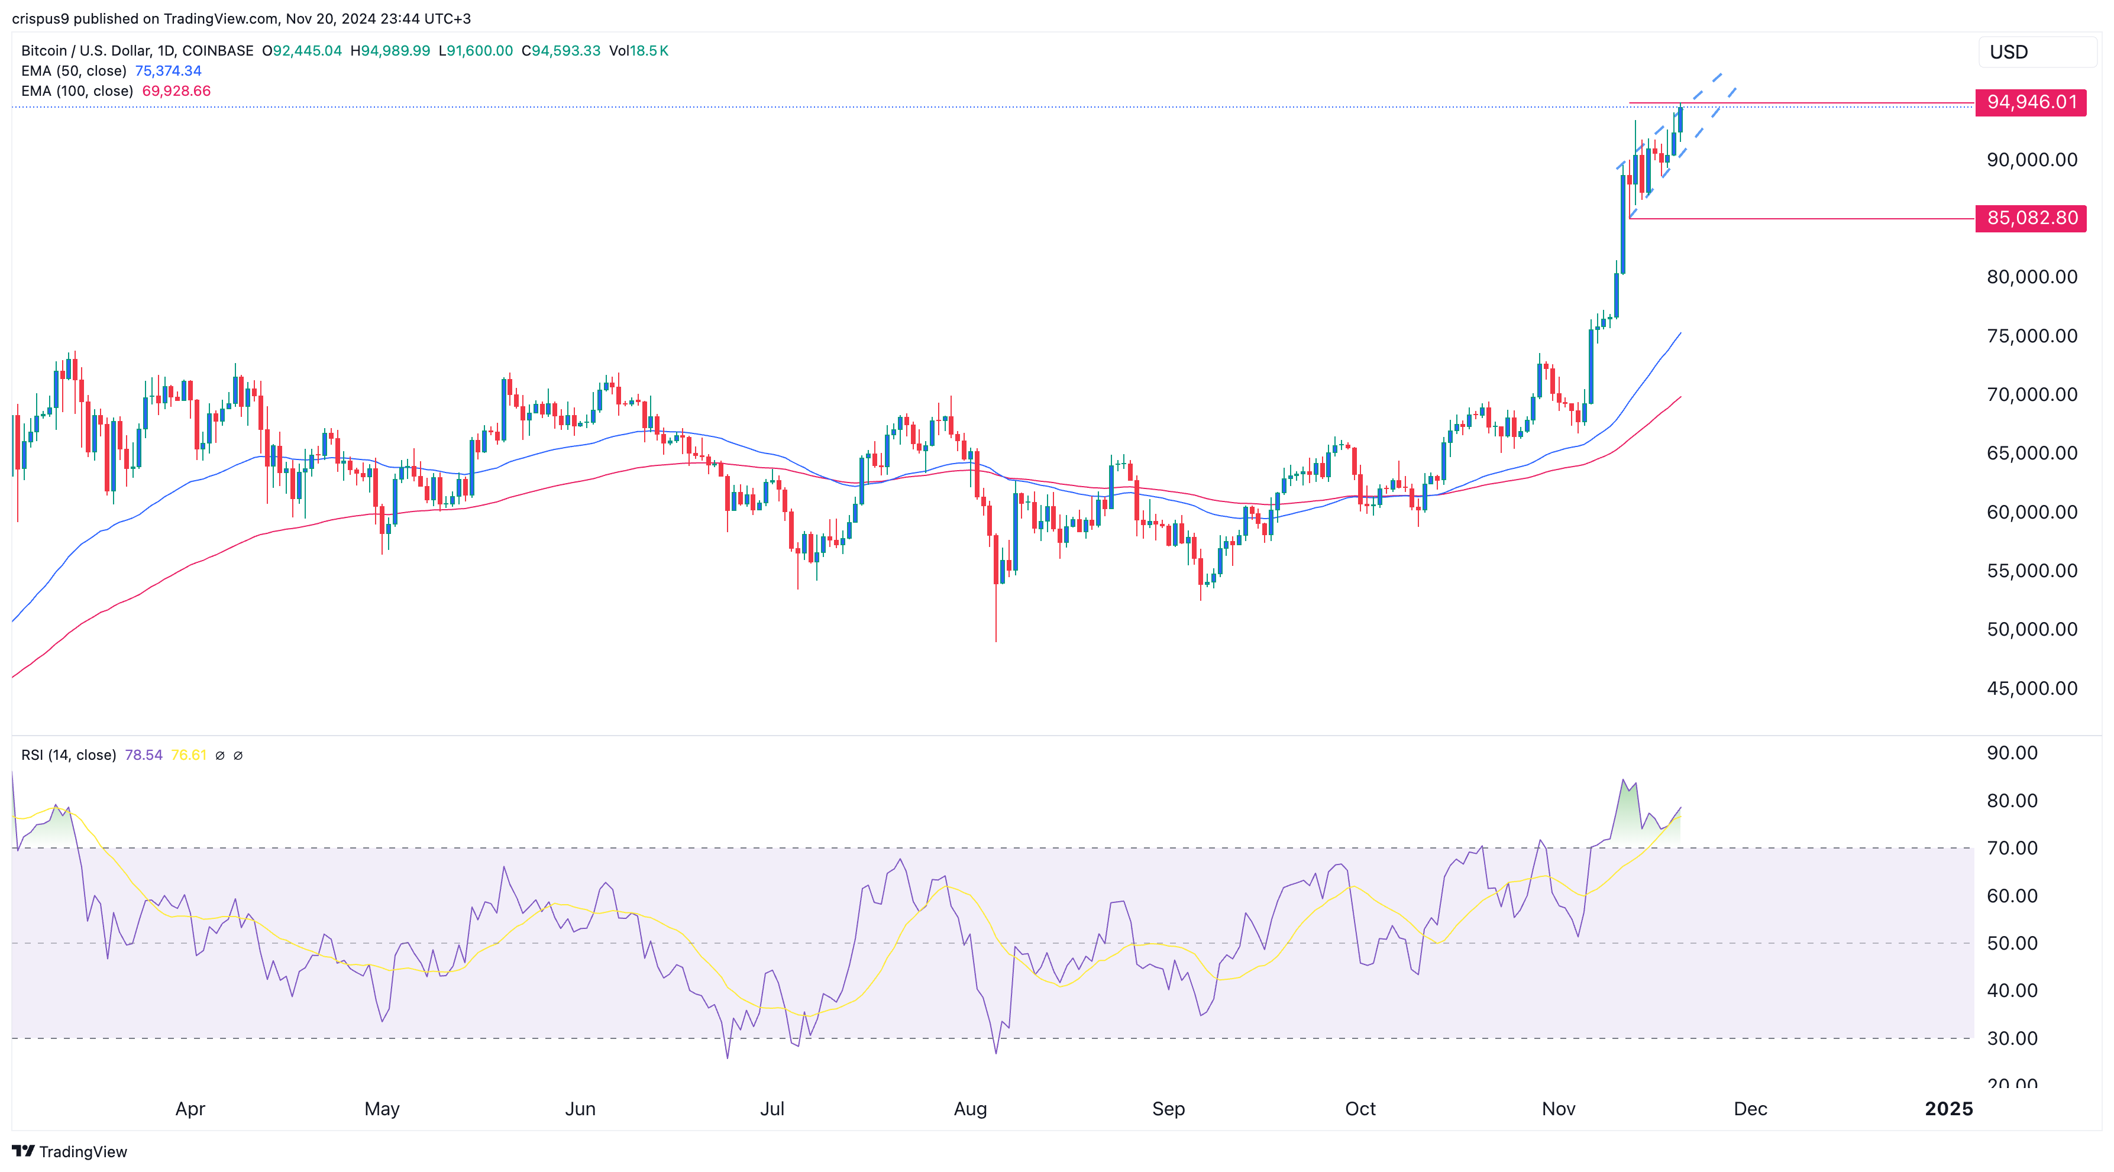The image size is (2114, 1172).
Task: Click the close price C94,593.33
Action: point(561,51)
